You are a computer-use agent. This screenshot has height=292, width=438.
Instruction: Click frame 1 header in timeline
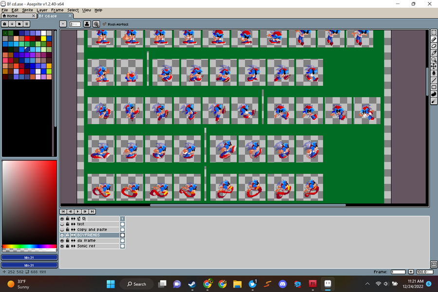122,219
